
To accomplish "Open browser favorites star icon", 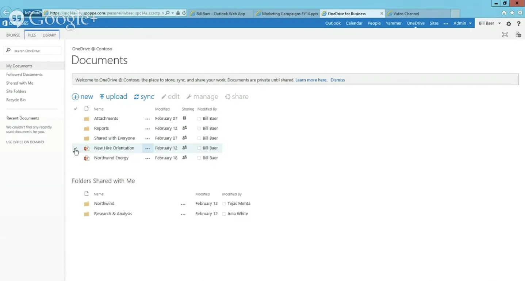I will [512, 13].
